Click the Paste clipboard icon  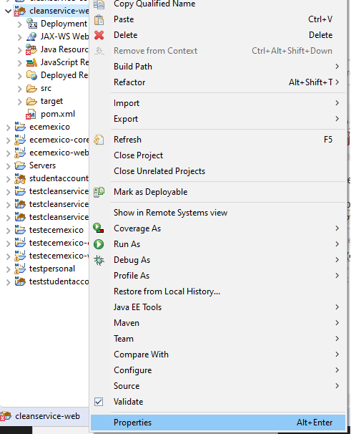[x=99, y=19]
